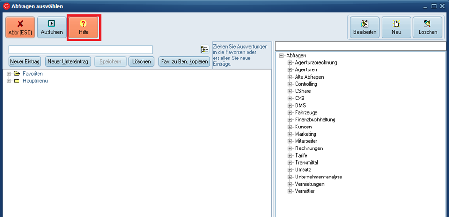Click the Bearbeiten edit icon button

pyautogui.click(x=364, y=28)
